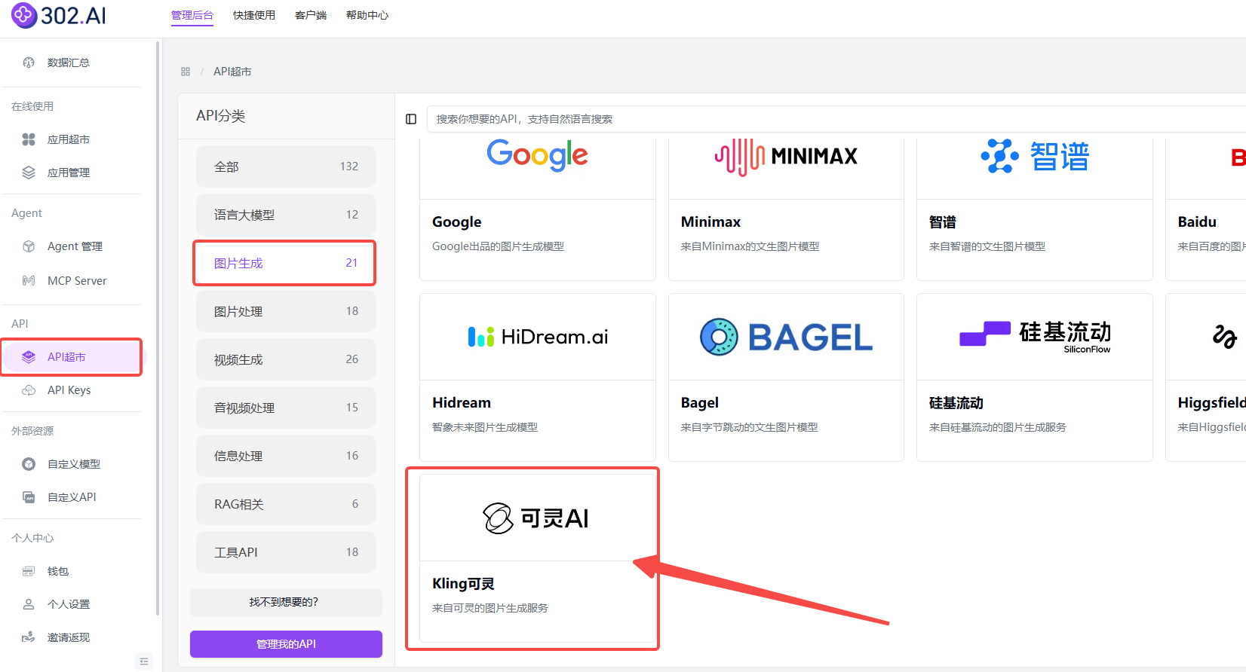Select the 信息处理 category
The width and height of the screenshot is (1246, 672).
coord(286,456)
